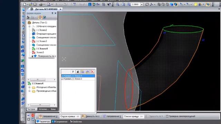Screen dimensions: 221x124
Task: Select Эскиз:2 in model tree
Action: tap(41, 30)
